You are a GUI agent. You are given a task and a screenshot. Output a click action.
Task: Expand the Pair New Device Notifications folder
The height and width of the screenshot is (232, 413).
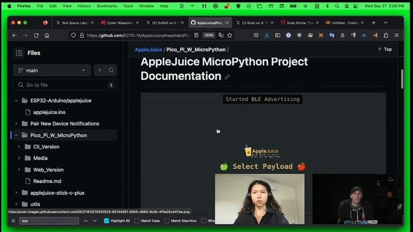[16, 123]
